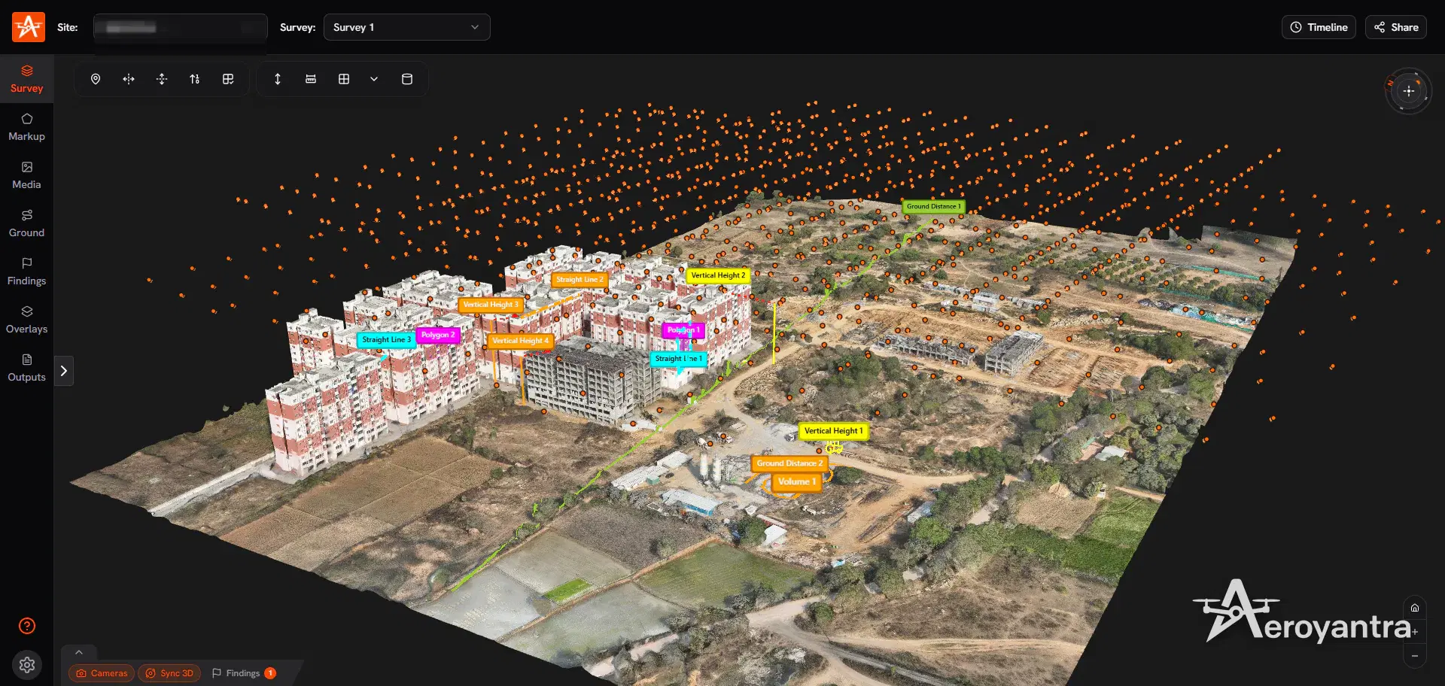
Task: Click the grid with checkmark tool
Action: (x=228, y=79)
